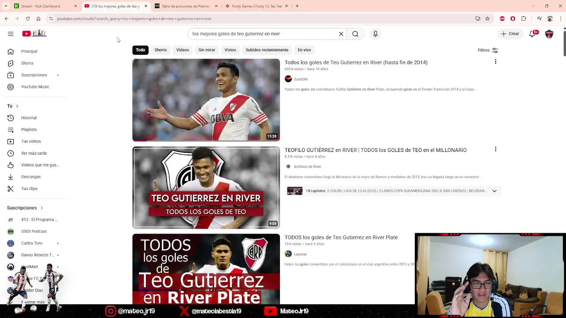Click the Crear button
This screenshot has width=566, height=318.
coord(510,34)
